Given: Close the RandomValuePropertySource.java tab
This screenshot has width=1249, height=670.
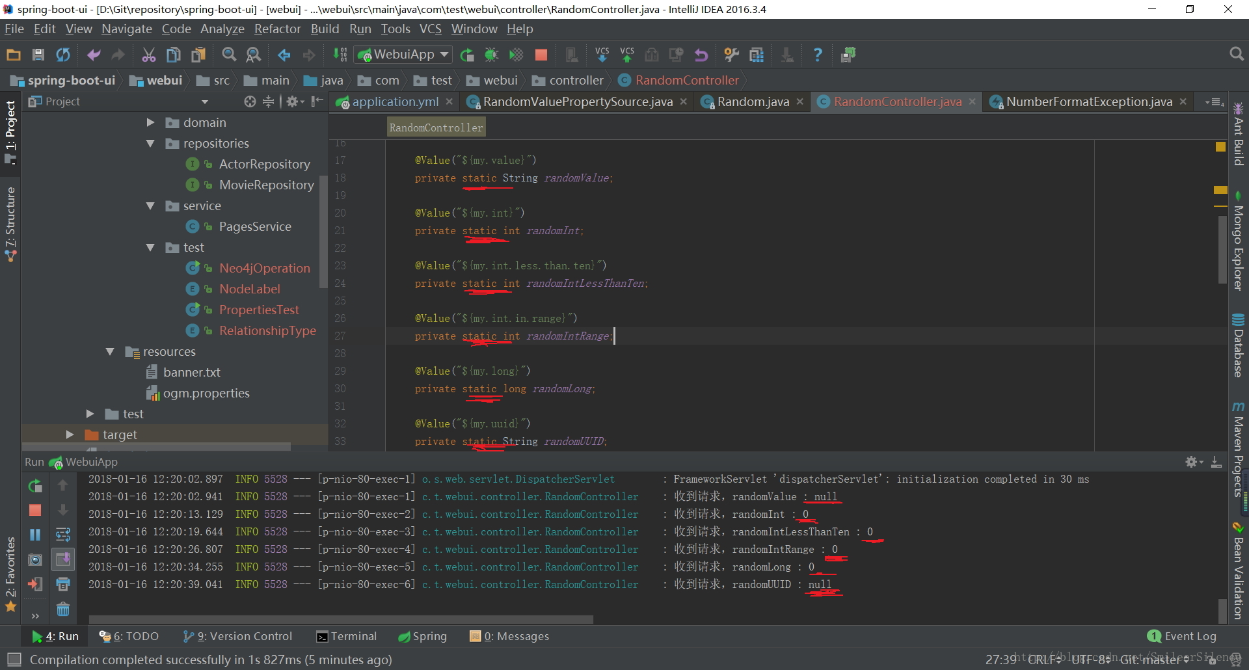Looking at the screenshot, I should pos(684,101).
